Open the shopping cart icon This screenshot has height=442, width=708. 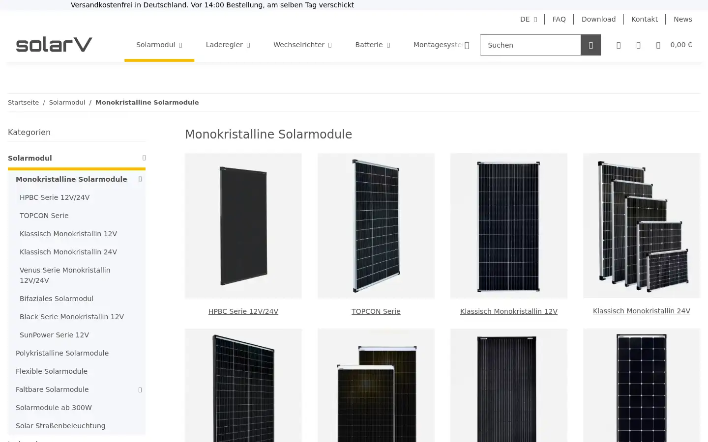pos(658,45)
